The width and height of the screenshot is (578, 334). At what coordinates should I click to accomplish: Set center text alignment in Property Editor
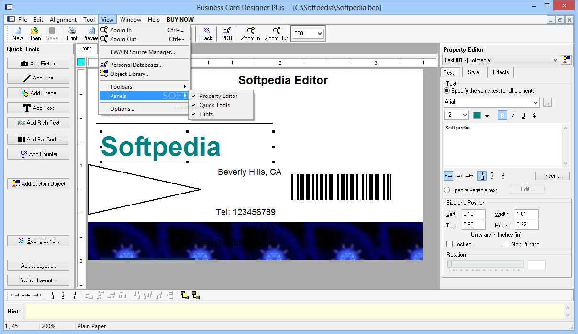point(459,176)
